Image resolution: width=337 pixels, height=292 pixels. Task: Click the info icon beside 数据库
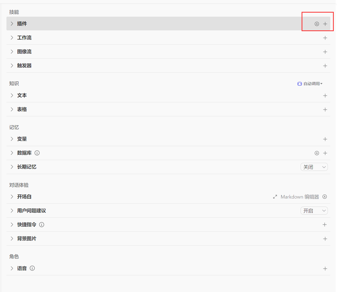37,153
